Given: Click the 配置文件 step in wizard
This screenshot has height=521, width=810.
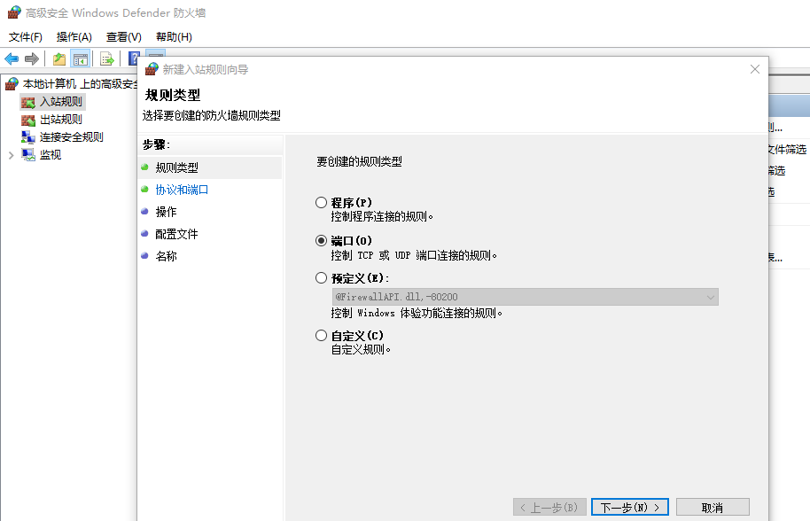Looking at the screenshot, I should pyautogui.click(x=176, y=234).
